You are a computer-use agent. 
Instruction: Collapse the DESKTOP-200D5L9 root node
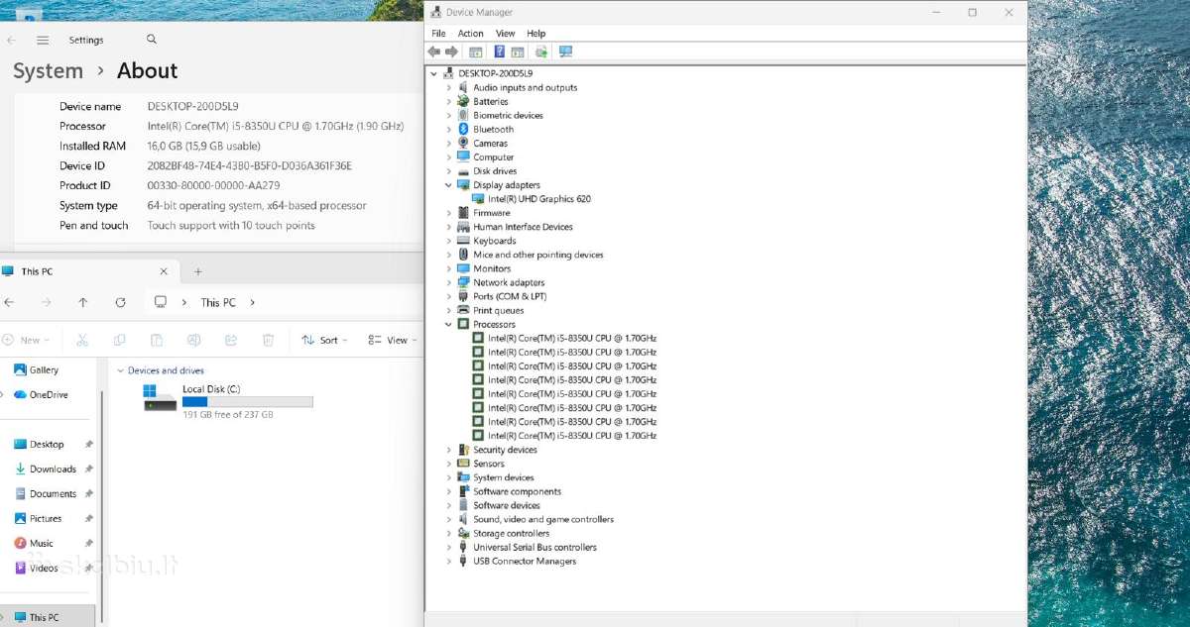[x=433, y=73]
